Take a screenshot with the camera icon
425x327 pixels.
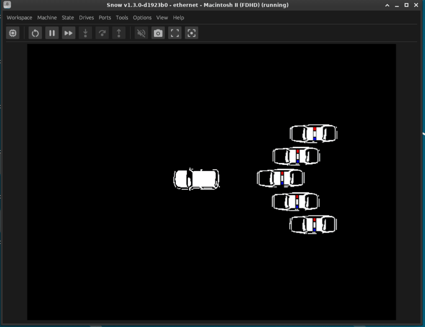click(x=158, y=33)
